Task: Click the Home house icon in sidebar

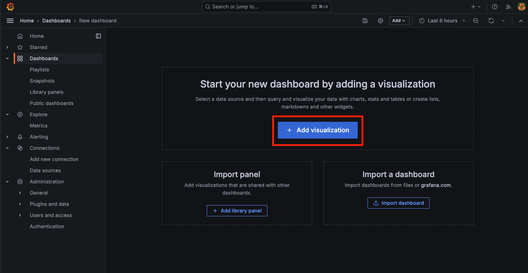Action: pos(20,36)
